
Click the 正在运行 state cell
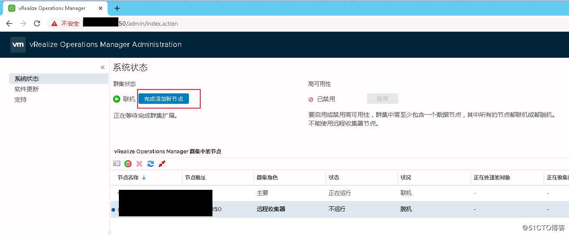[x=340, y=193]
